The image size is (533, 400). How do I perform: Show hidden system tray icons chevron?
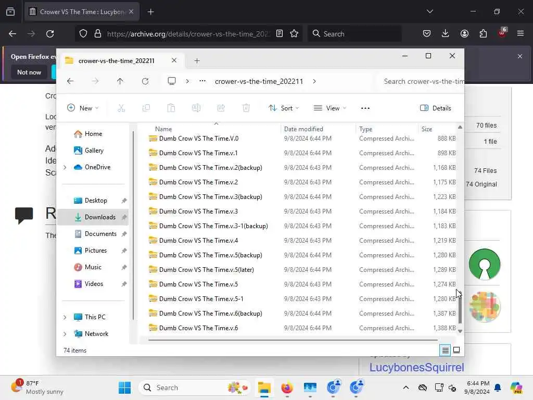coord(406,387)
